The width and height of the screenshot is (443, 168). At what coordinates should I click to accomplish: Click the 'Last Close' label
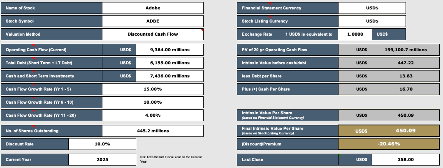click(x=252, y=159)
